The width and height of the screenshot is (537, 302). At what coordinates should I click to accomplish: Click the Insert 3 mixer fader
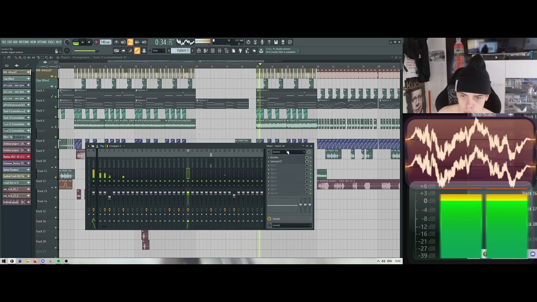(109, 198)
